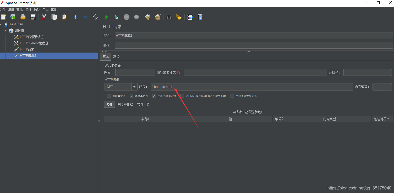Click the tree panel vertical splitter handle
Image resolution: width=394 pixels, height=193 pixels.
pos(99,122)
